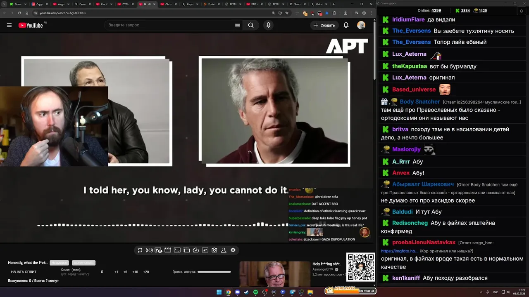Viewport: 529px width, 297px height.
Task: Open Chrome from the taskbar
Action: pos(228,292)
